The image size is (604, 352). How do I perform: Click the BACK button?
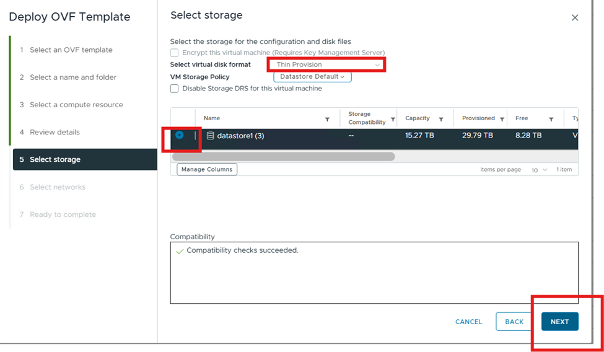pos(514,322)
